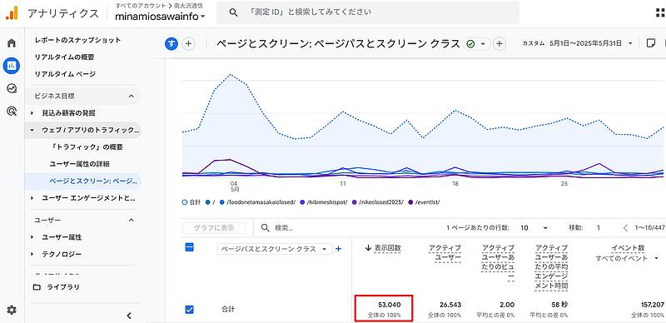This screenshot has width=666, height=323.
Task: Open リアルタイムの概要
Action: point(65,57)
